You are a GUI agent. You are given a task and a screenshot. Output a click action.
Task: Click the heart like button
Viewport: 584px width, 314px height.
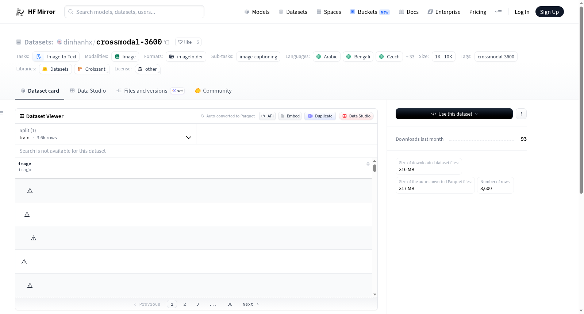(x=185, y=42)
